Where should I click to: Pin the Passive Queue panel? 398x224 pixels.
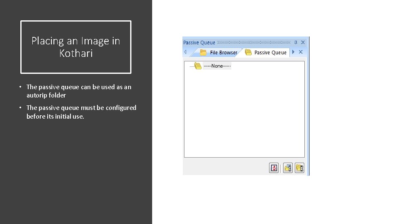click(296, 42)
